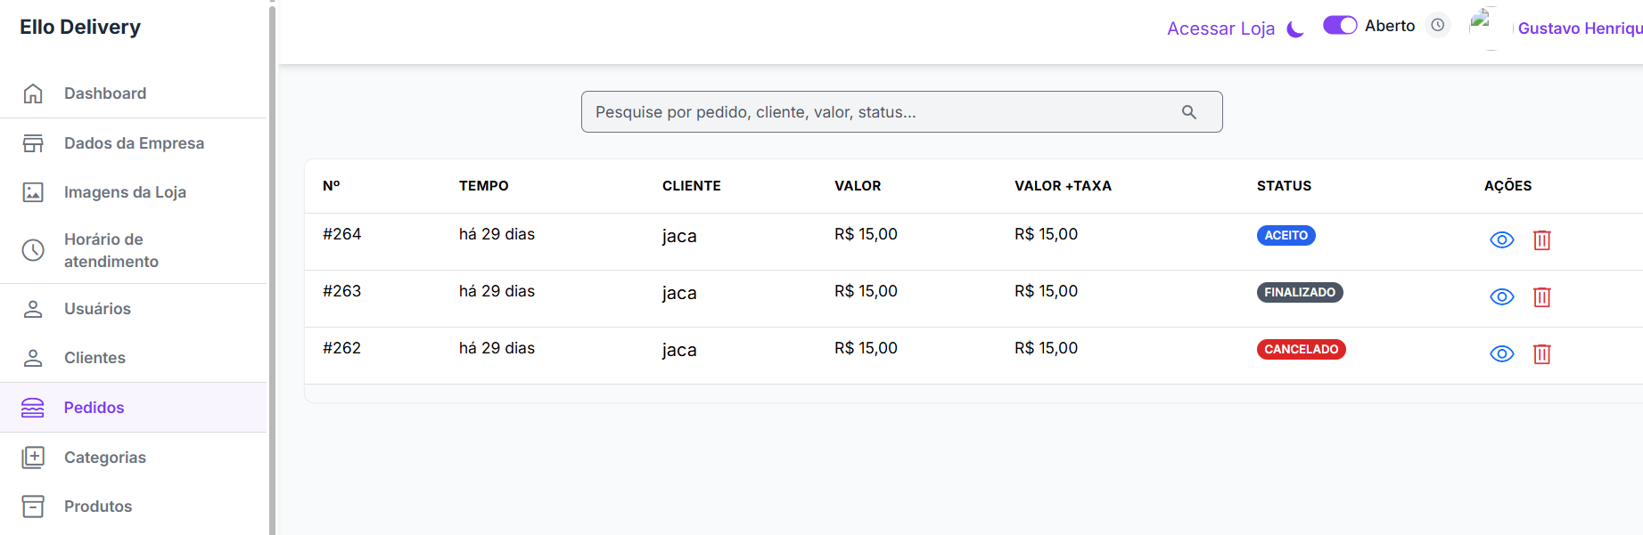
Task: Click client jaca in order #263 row
Action: click(x=679, y=294)
